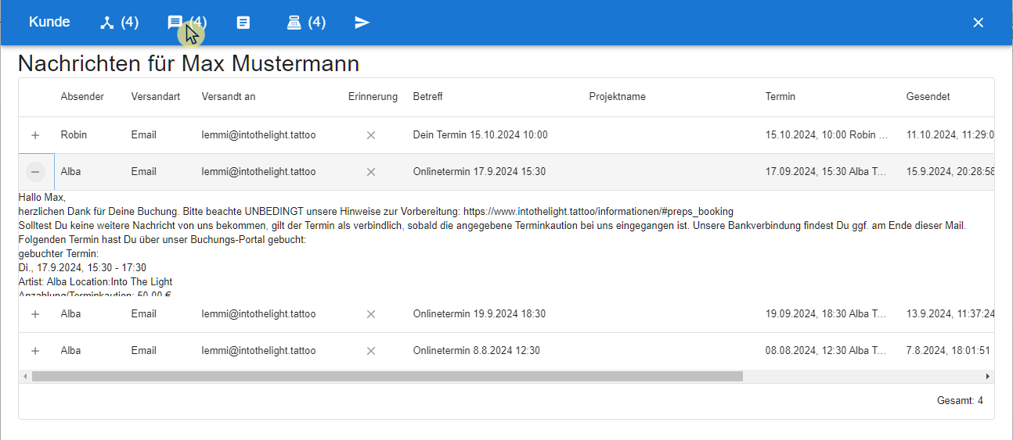Screen dimensions: 1013x440
Task: Click the informationen/#preps_booking URL in message
Action: pyautogui.click(x=598, y=211)
